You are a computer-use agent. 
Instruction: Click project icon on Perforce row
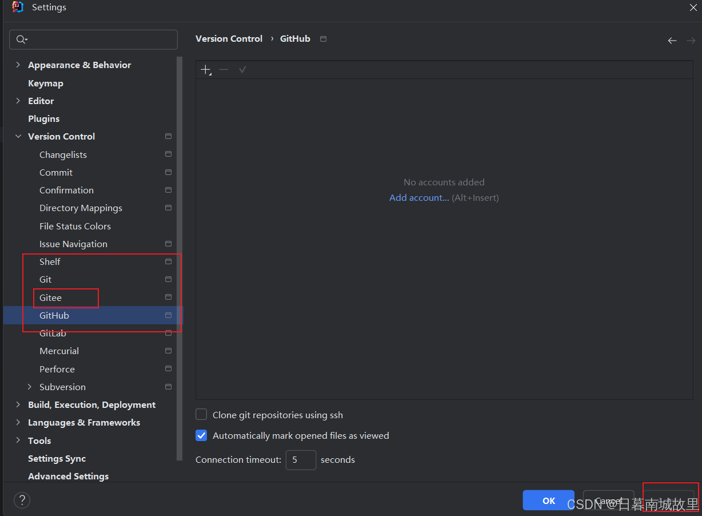click(168, 369)
